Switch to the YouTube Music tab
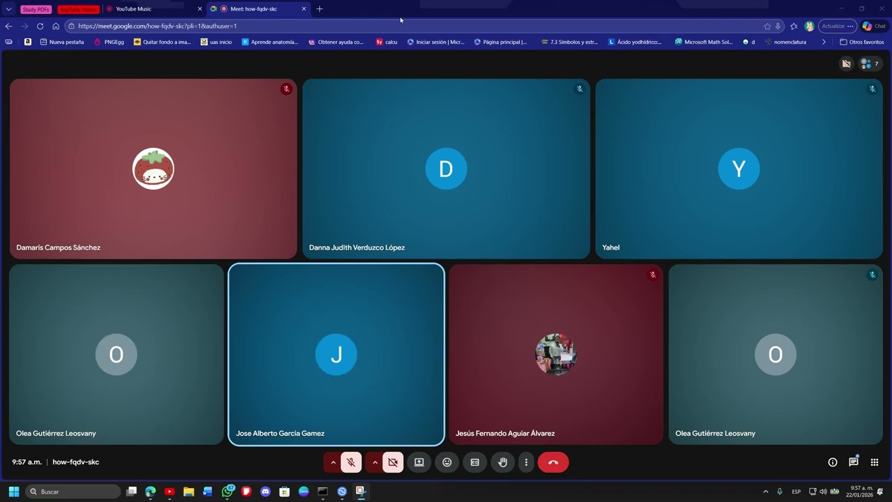 (x=153, y=9)
